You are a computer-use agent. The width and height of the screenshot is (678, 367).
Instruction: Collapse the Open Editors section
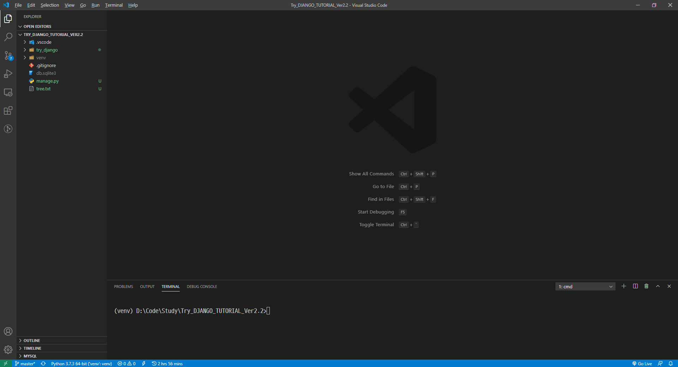(62, 26)
